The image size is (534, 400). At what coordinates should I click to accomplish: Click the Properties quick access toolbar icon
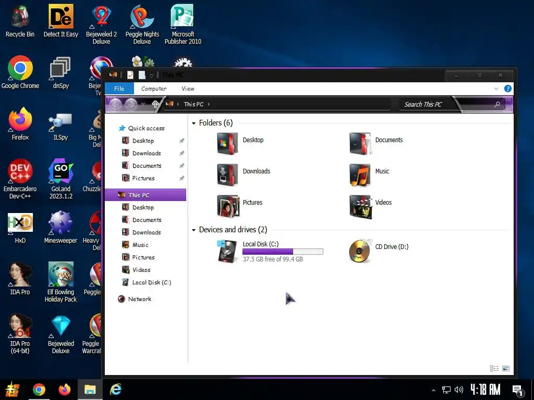[x=130, y=75]
